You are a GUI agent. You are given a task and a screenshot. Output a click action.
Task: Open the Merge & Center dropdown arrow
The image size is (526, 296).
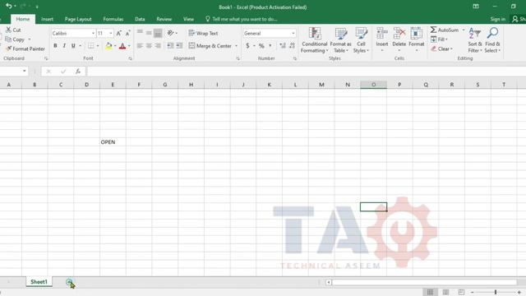coord(236,46)
